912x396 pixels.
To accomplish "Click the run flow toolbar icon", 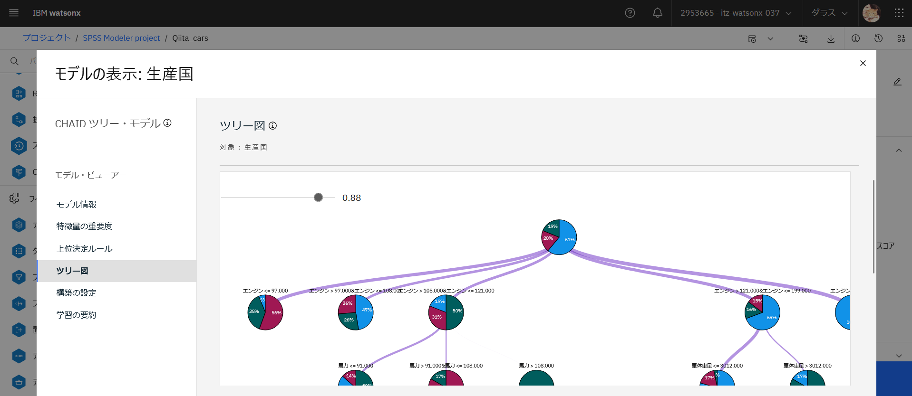I will coord(752,39).
